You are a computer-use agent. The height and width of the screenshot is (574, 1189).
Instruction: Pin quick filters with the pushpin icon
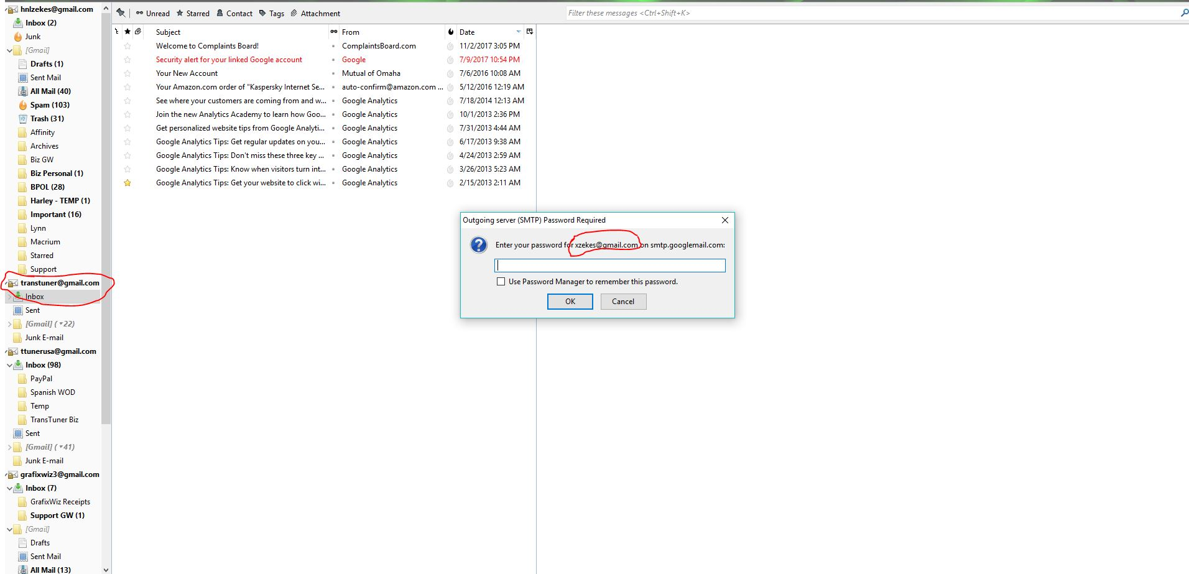click(x=121, y=12)
